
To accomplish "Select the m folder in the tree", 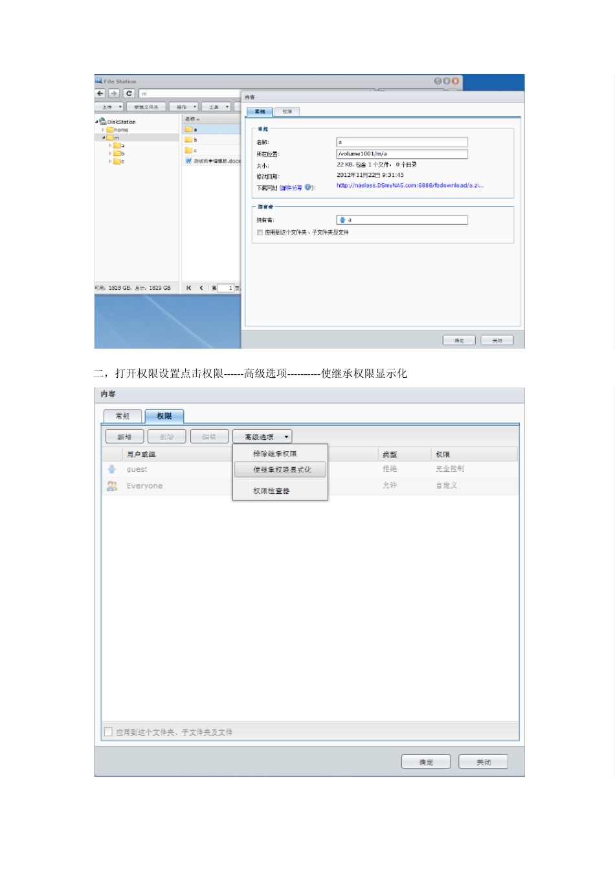I will (x=113, y=137).
